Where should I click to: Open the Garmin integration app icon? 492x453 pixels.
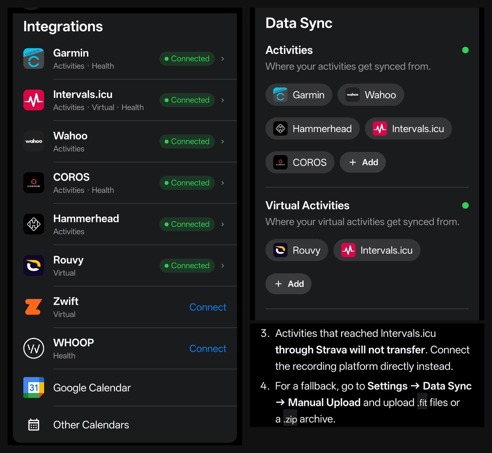tap(34, 58)
